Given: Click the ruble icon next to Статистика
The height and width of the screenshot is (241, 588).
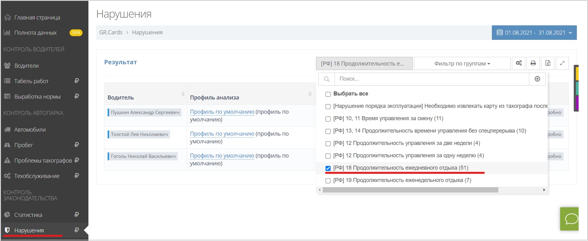Looking at the screenshot, I should [x=77, y=214].
